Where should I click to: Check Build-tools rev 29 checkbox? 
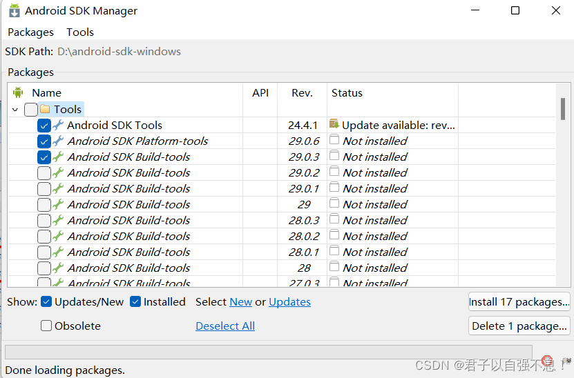coord(44,205)
